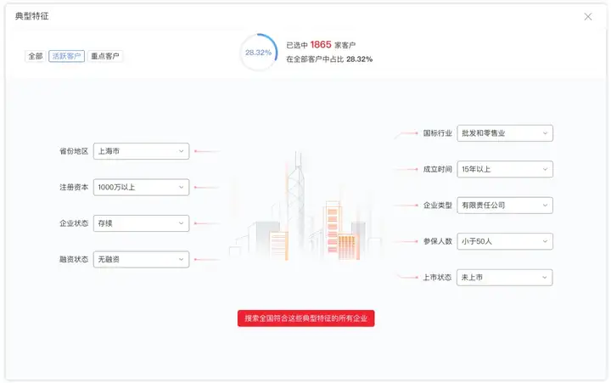The width and height of the screenshot is (611, 383).
Task: Click the 28.32% circular progress ring
Action: 258,53
